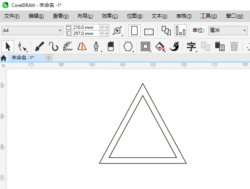Select the Artistic brush tool
The width and height of the screenshot is (250, 189).
coord(39,46)
